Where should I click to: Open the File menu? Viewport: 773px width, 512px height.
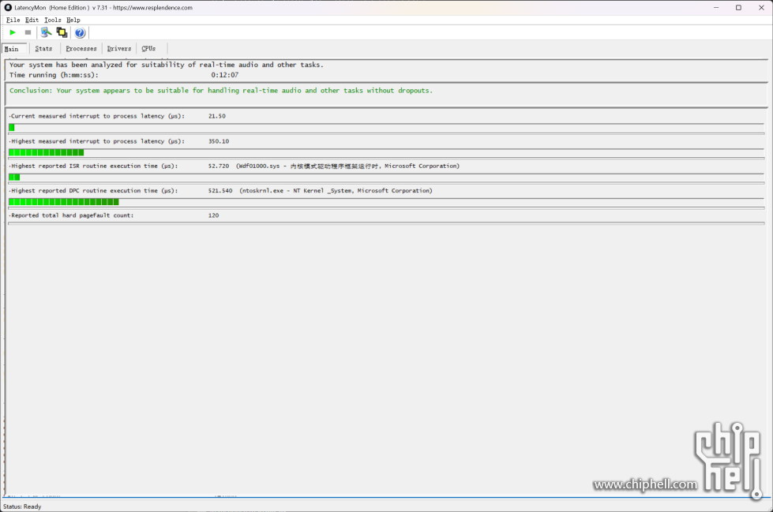(x=13, y=21)
